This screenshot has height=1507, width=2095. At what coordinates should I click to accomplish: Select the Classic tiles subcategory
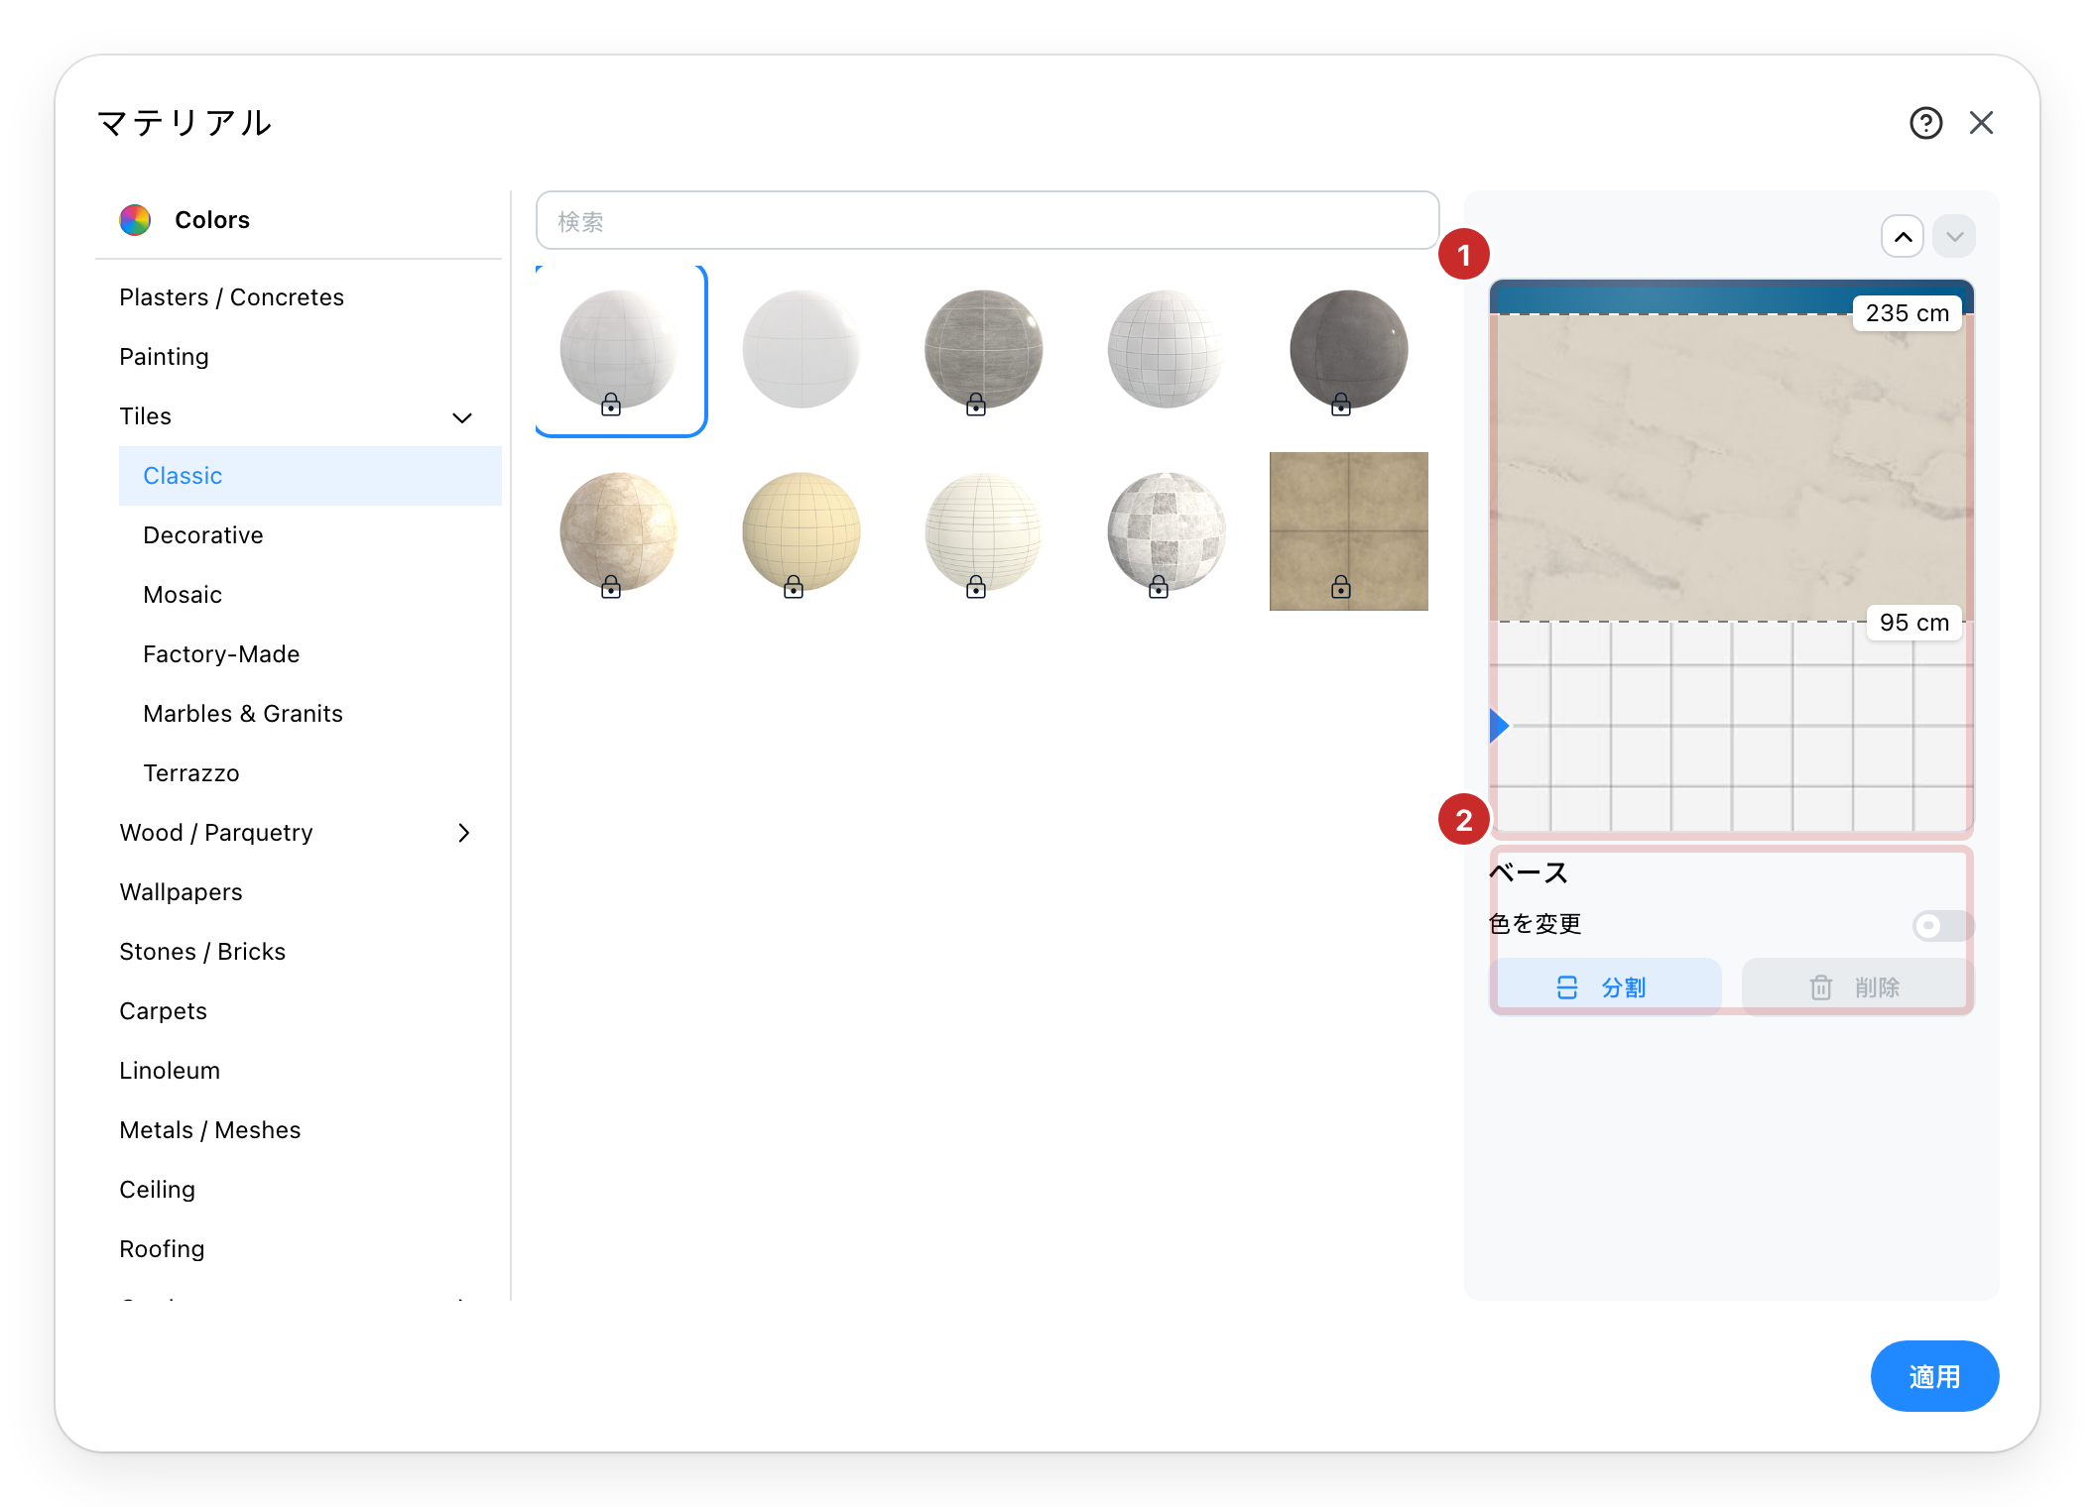point(309,476)
